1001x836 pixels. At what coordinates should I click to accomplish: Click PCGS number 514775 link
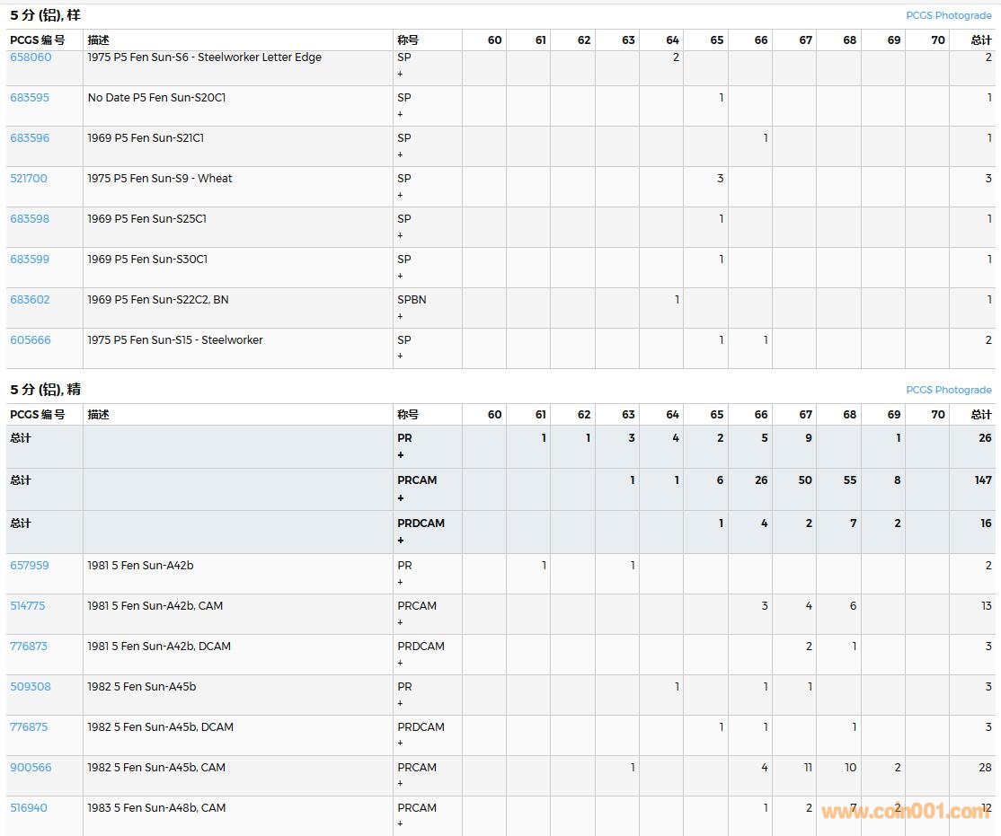tap(28, 606)
